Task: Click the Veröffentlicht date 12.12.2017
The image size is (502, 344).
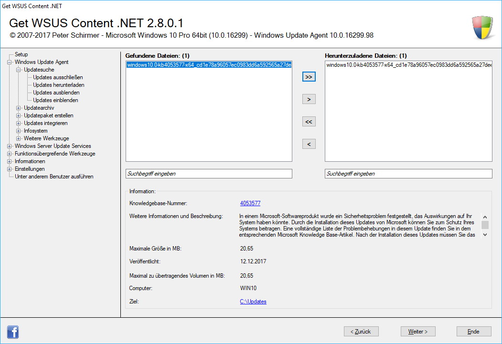Action: 253,261
